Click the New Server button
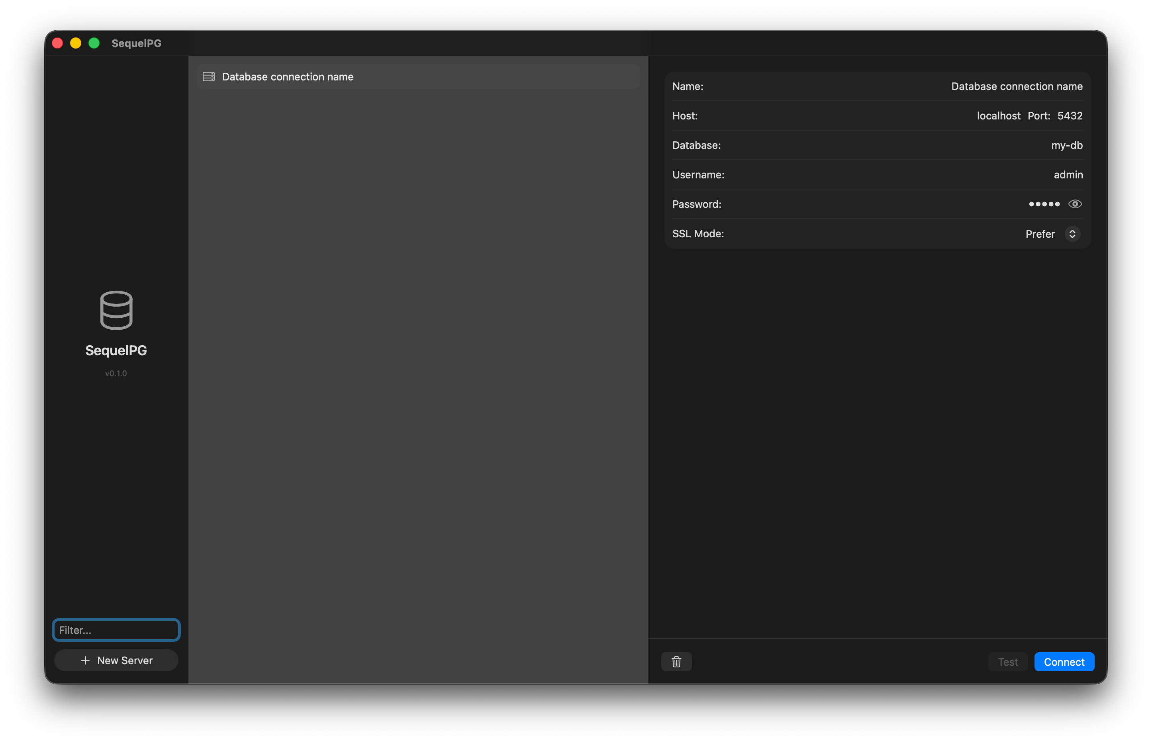1152x743 pixels. [116, 660]
